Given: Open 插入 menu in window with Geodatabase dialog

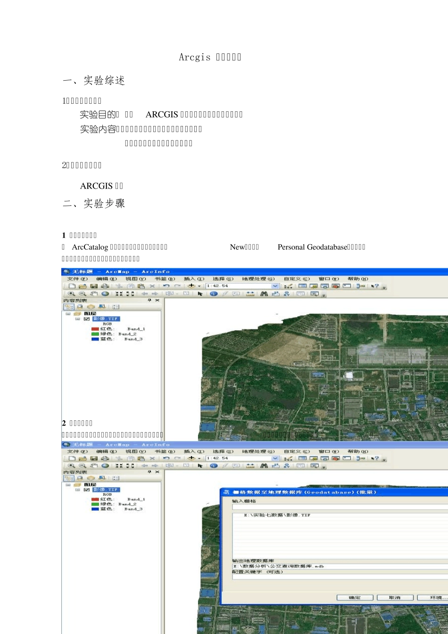Looking at the screenshot, I should [194, 451].
